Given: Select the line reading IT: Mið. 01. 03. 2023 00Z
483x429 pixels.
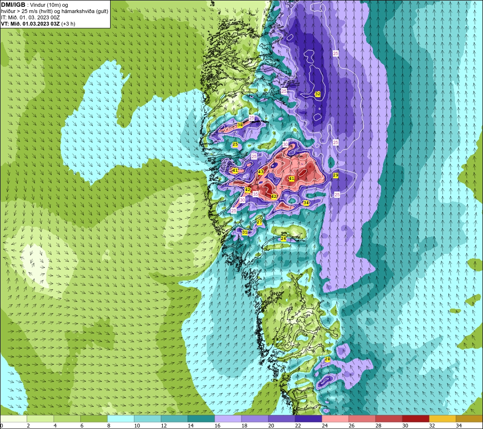Looking at the screenshot, I should coord(30,17).
